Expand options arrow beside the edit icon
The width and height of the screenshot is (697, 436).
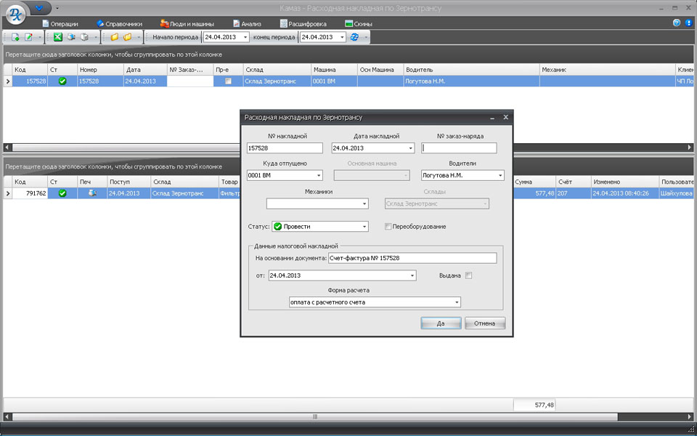39,38
